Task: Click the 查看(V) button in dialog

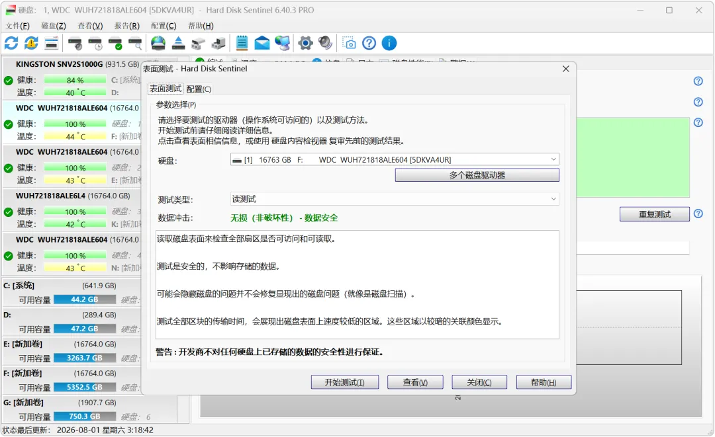Action: pyautogui.click(x=415, y=382)
